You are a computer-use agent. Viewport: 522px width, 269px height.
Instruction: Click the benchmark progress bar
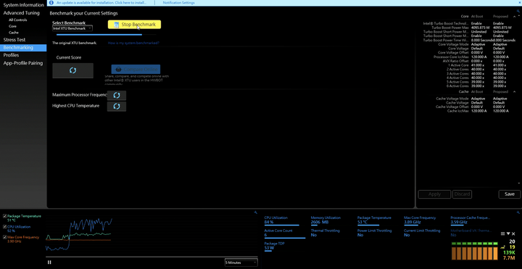[x=106, y=34]
